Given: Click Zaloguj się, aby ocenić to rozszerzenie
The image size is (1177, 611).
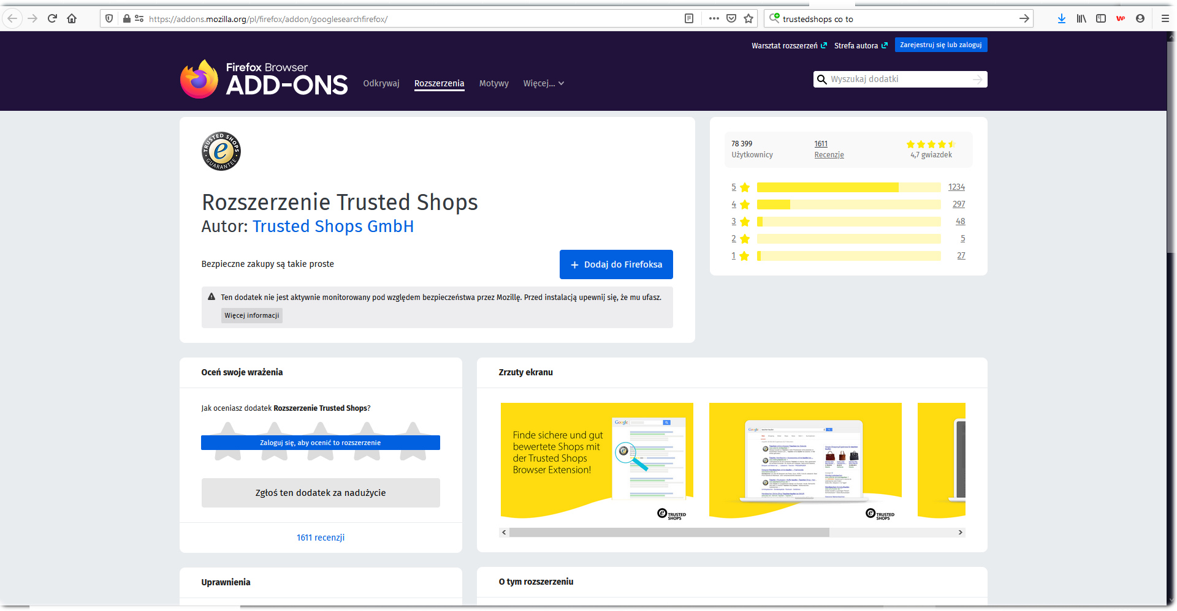Looking at the screenshot, I should tap(321, 443).
